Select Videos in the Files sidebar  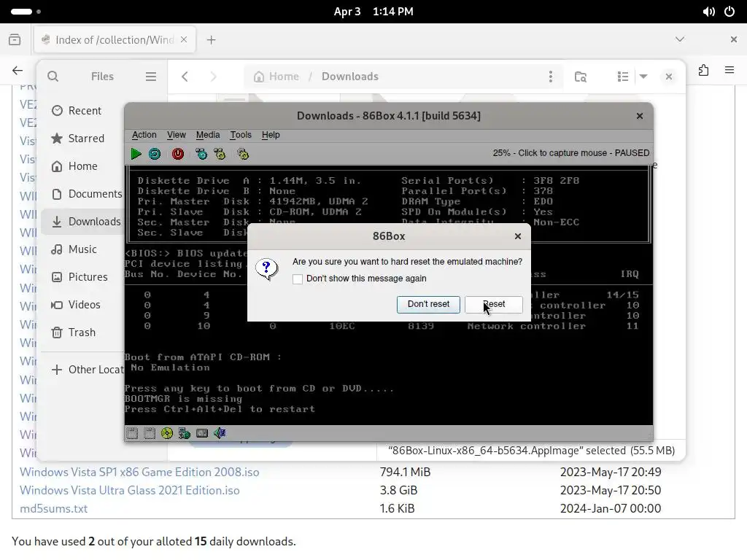82,304
